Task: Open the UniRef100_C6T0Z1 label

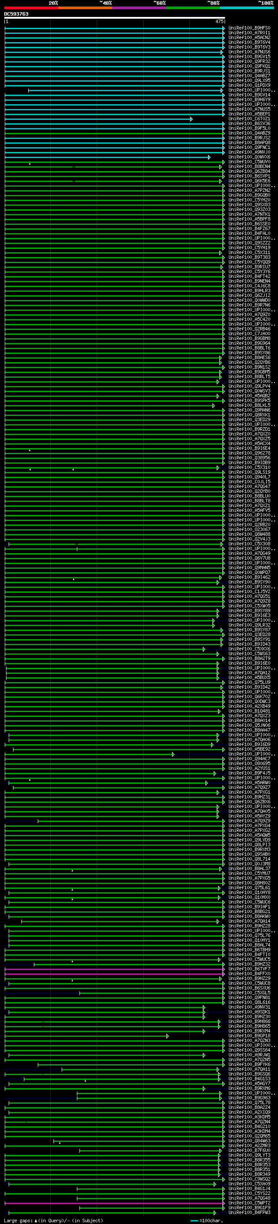Action: [x=249, y=119]
